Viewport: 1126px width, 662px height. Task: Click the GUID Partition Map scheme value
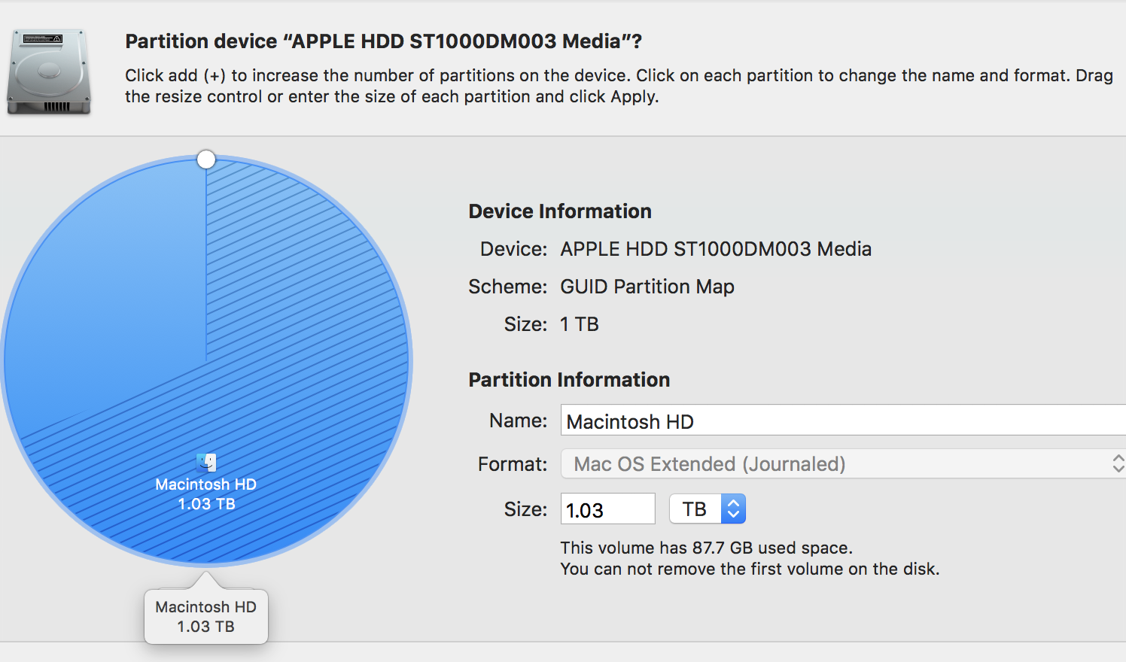click(x=647, y=287)
